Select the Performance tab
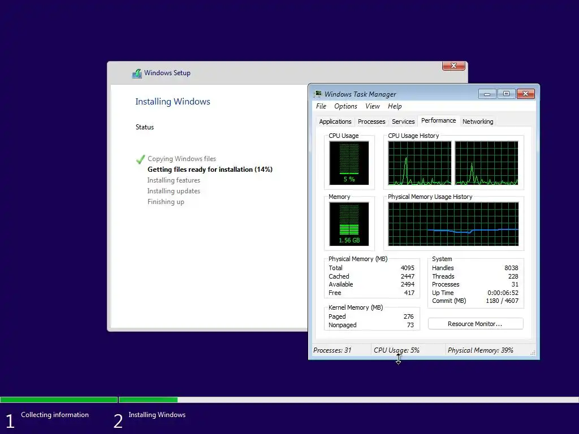 click(x=438, y=121)
